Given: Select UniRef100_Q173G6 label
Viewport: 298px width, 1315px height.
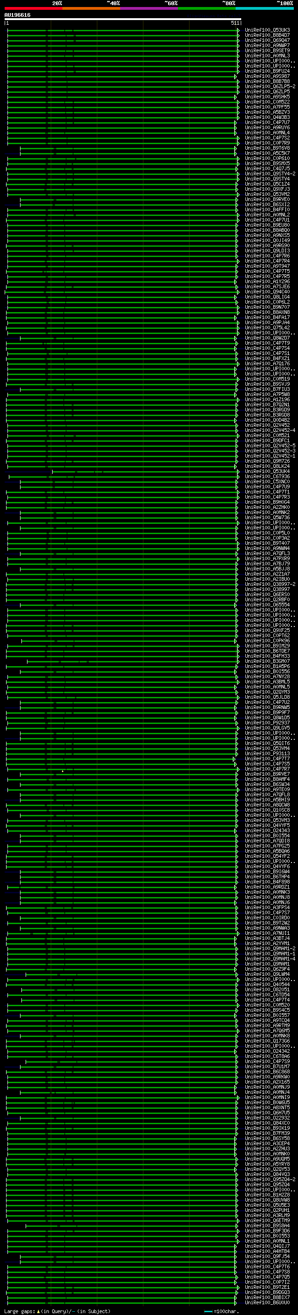Looking at the screenshot, I should (x=267, y=1041).
